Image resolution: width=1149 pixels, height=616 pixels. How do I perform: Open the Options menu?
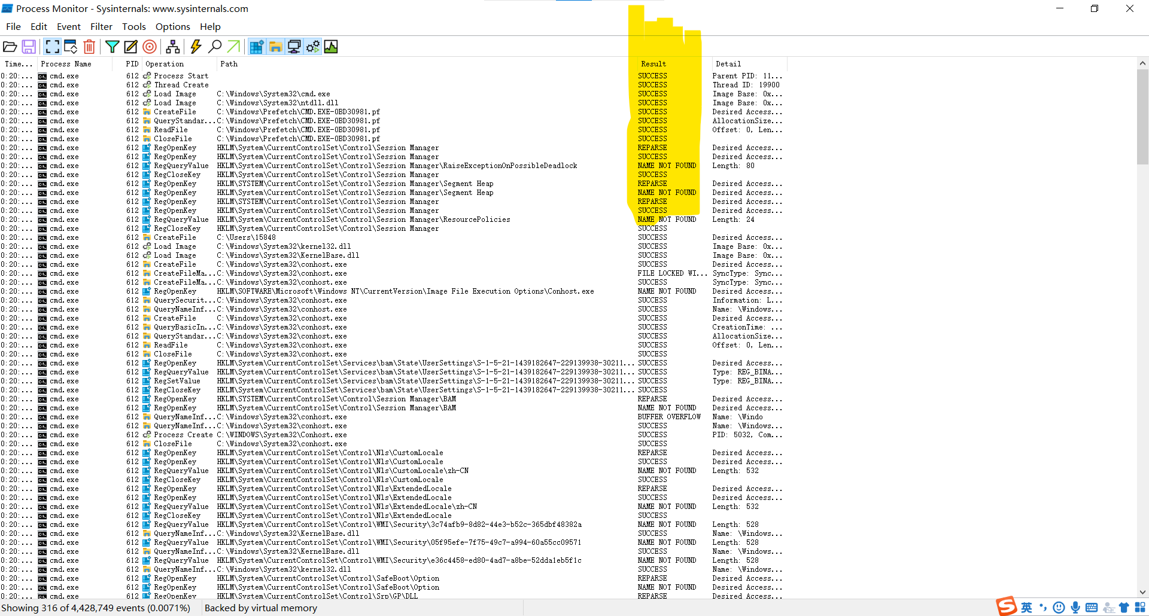coord(172,26)
